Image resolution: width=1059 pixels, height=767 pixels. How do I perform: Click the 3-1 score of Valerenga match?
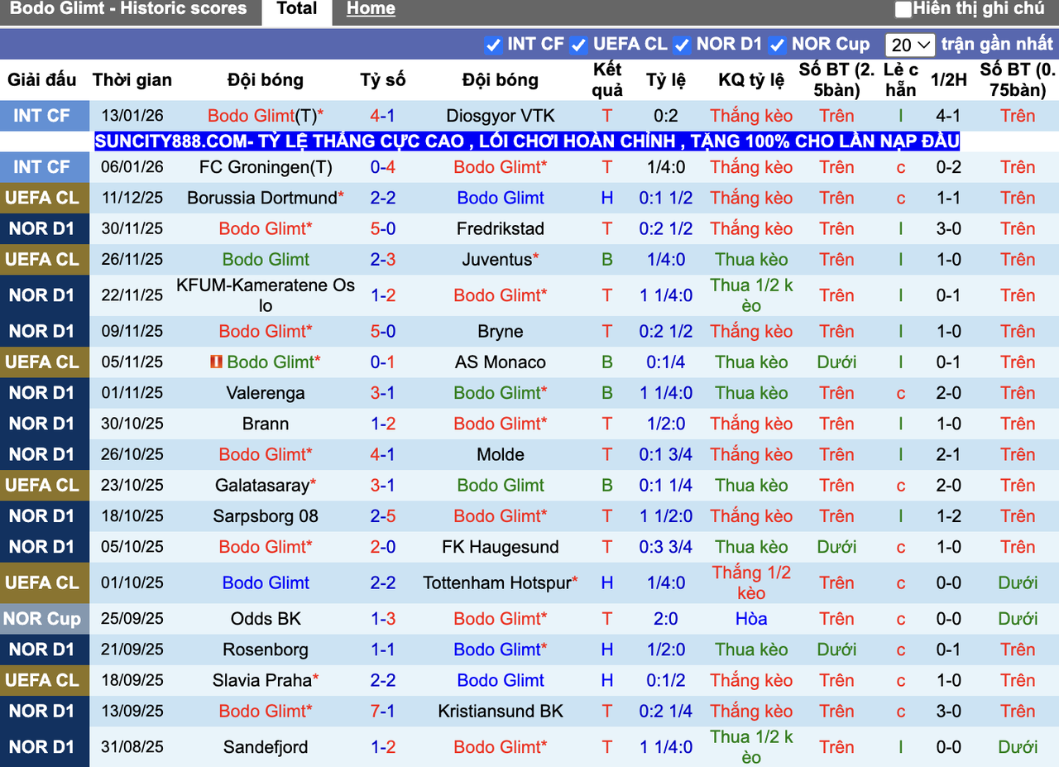click(382, 393)
